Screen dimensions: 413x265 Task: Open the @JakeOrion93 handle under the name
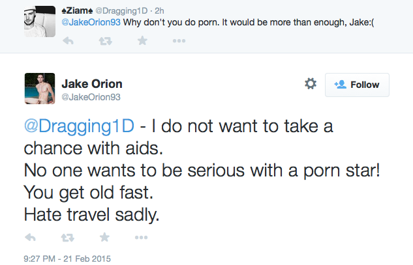(x=91, y=97)
